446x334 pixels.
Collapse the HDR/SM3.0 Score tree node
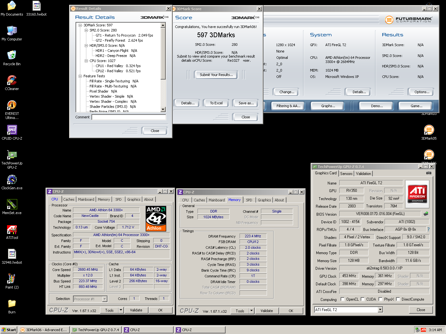(86, 45)
